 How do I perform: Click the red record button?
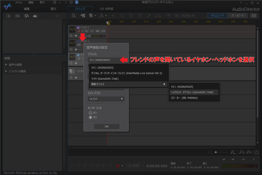118,166
